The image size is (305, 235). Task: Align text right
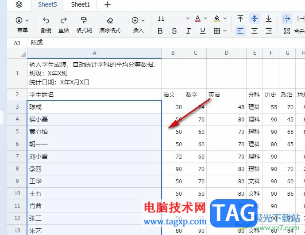coord(269,31)
